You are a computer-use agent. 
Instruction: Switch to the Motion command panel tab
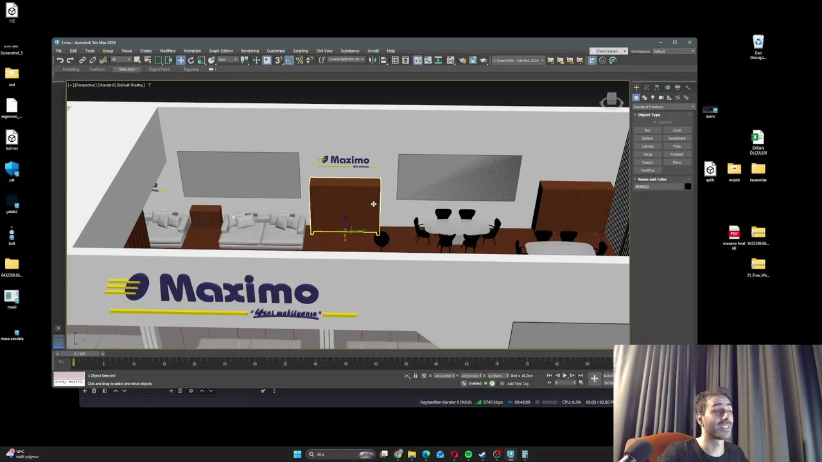click(x=667, y=87)
